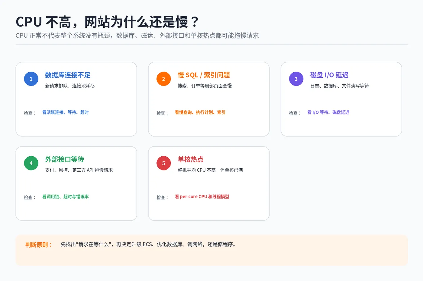Click the subtitle beginning CPU 正常不代表整个系统
This screenshot has width=423, height=281.
137,36
